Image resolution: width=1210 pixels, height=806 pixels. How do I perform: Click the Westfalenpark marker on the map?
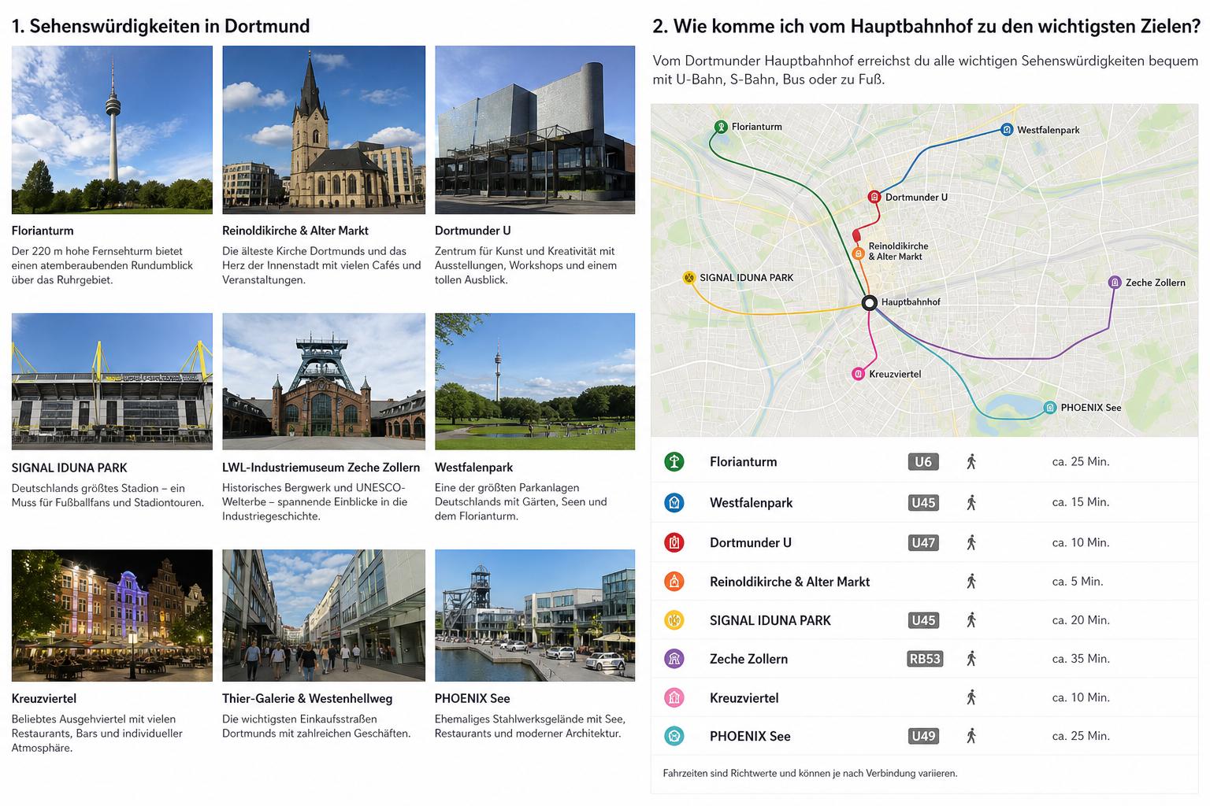[1007, 130]
